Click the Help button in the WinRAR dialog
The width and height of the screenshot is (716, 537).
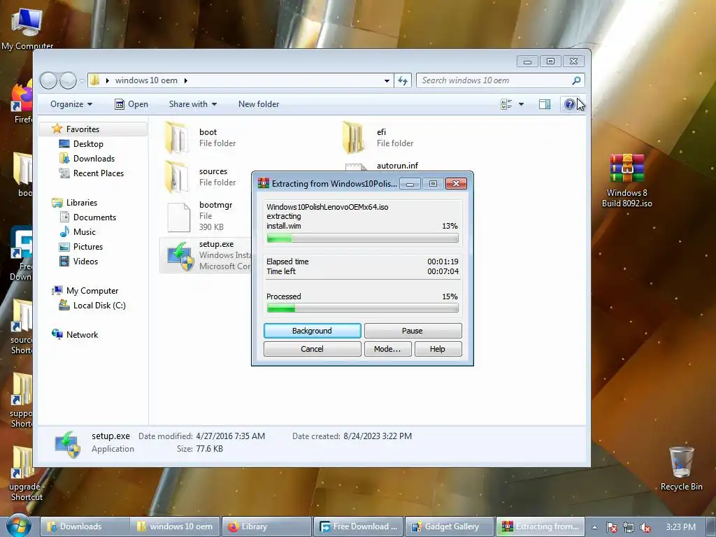point(438,349)
